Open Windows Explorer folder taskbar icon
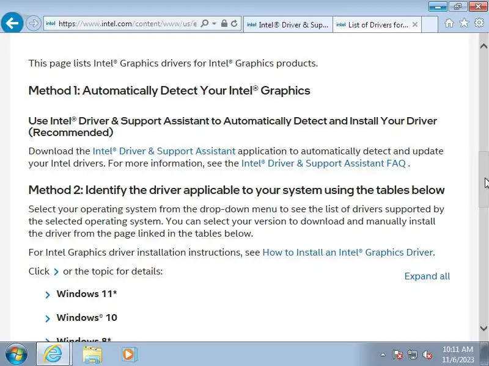Image resolution: width=489 pixels, height=366 pixels. (92, 354)
